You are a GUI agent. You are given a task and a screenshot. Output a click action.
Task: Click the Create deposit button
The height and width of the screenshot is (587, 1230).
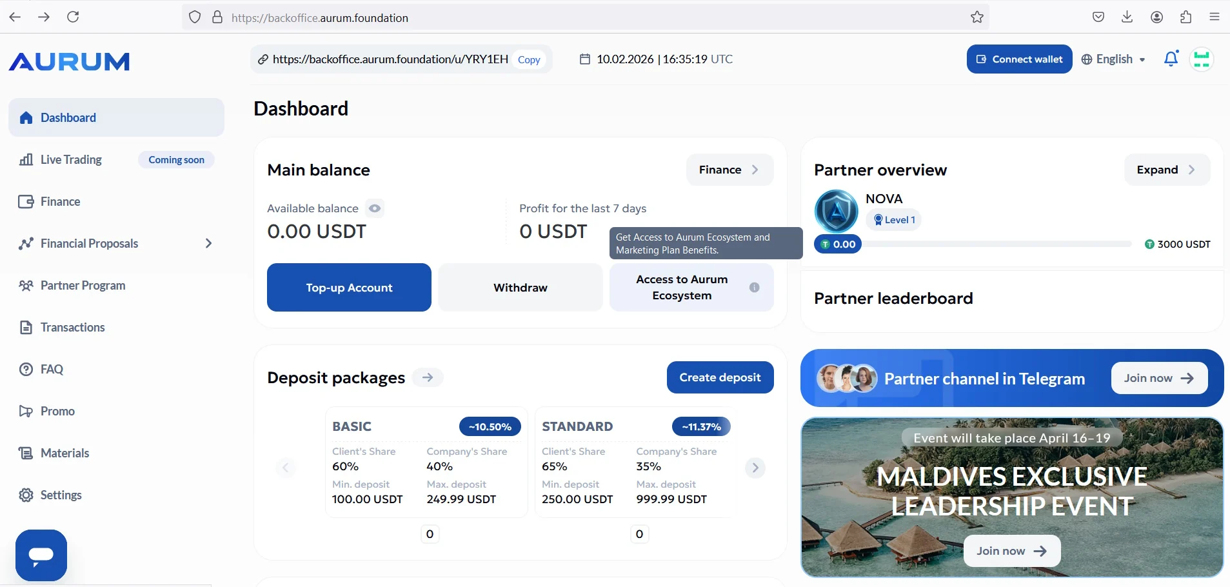click(x=720, y=377)
